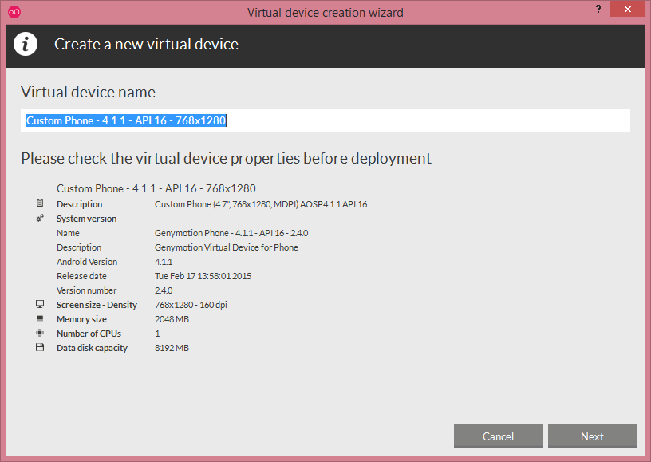The height and width of the screenshot is (462, 651).
Task: Click the Genymotion logo icon in title bar
Action: (14, 12)
